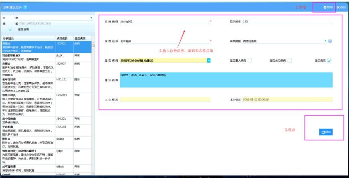
Task: Expand the 疾病类别 dropdown arrow
Action: pos(325,41)
